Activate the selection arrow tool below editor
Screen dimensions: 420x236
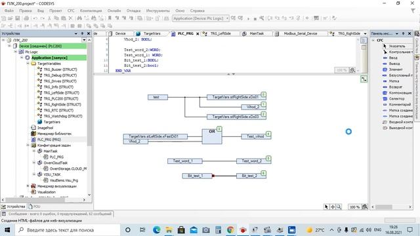326,207
